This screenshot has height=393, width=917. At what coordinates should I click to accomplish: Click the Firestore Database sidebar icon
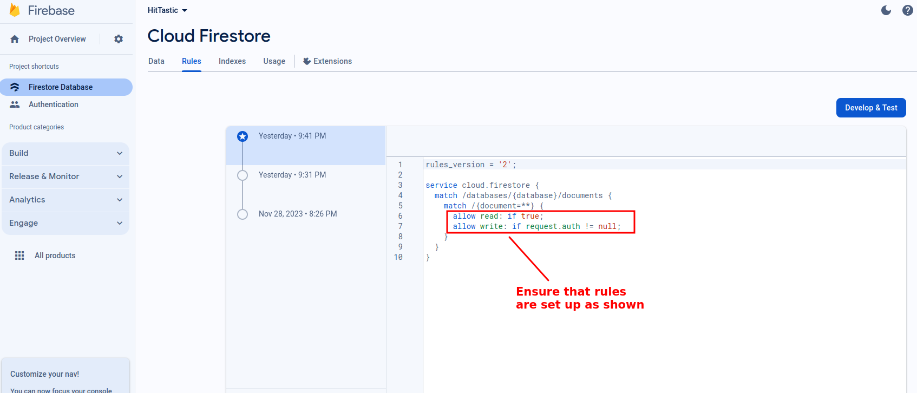[15, 87]
